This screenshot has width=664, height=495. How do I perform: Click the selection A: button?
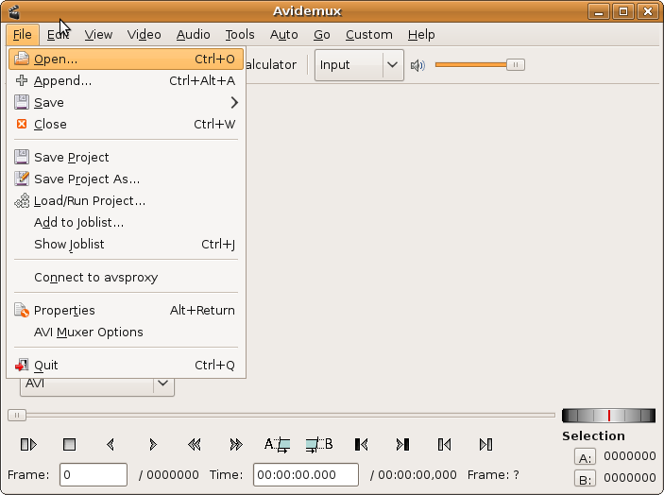click(585, 457)
